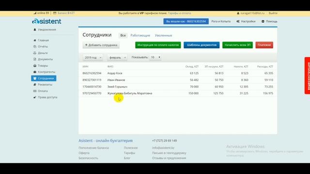This screenshot has width=310, height=174.
Task: Click the Главная home icon
Action: coord(35,40)
